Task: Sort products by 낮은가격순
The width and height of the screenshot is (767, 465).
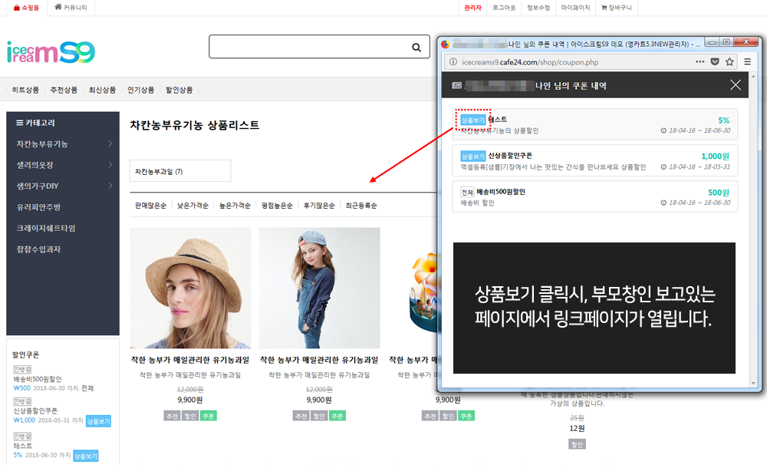Action: pos(193,206)
